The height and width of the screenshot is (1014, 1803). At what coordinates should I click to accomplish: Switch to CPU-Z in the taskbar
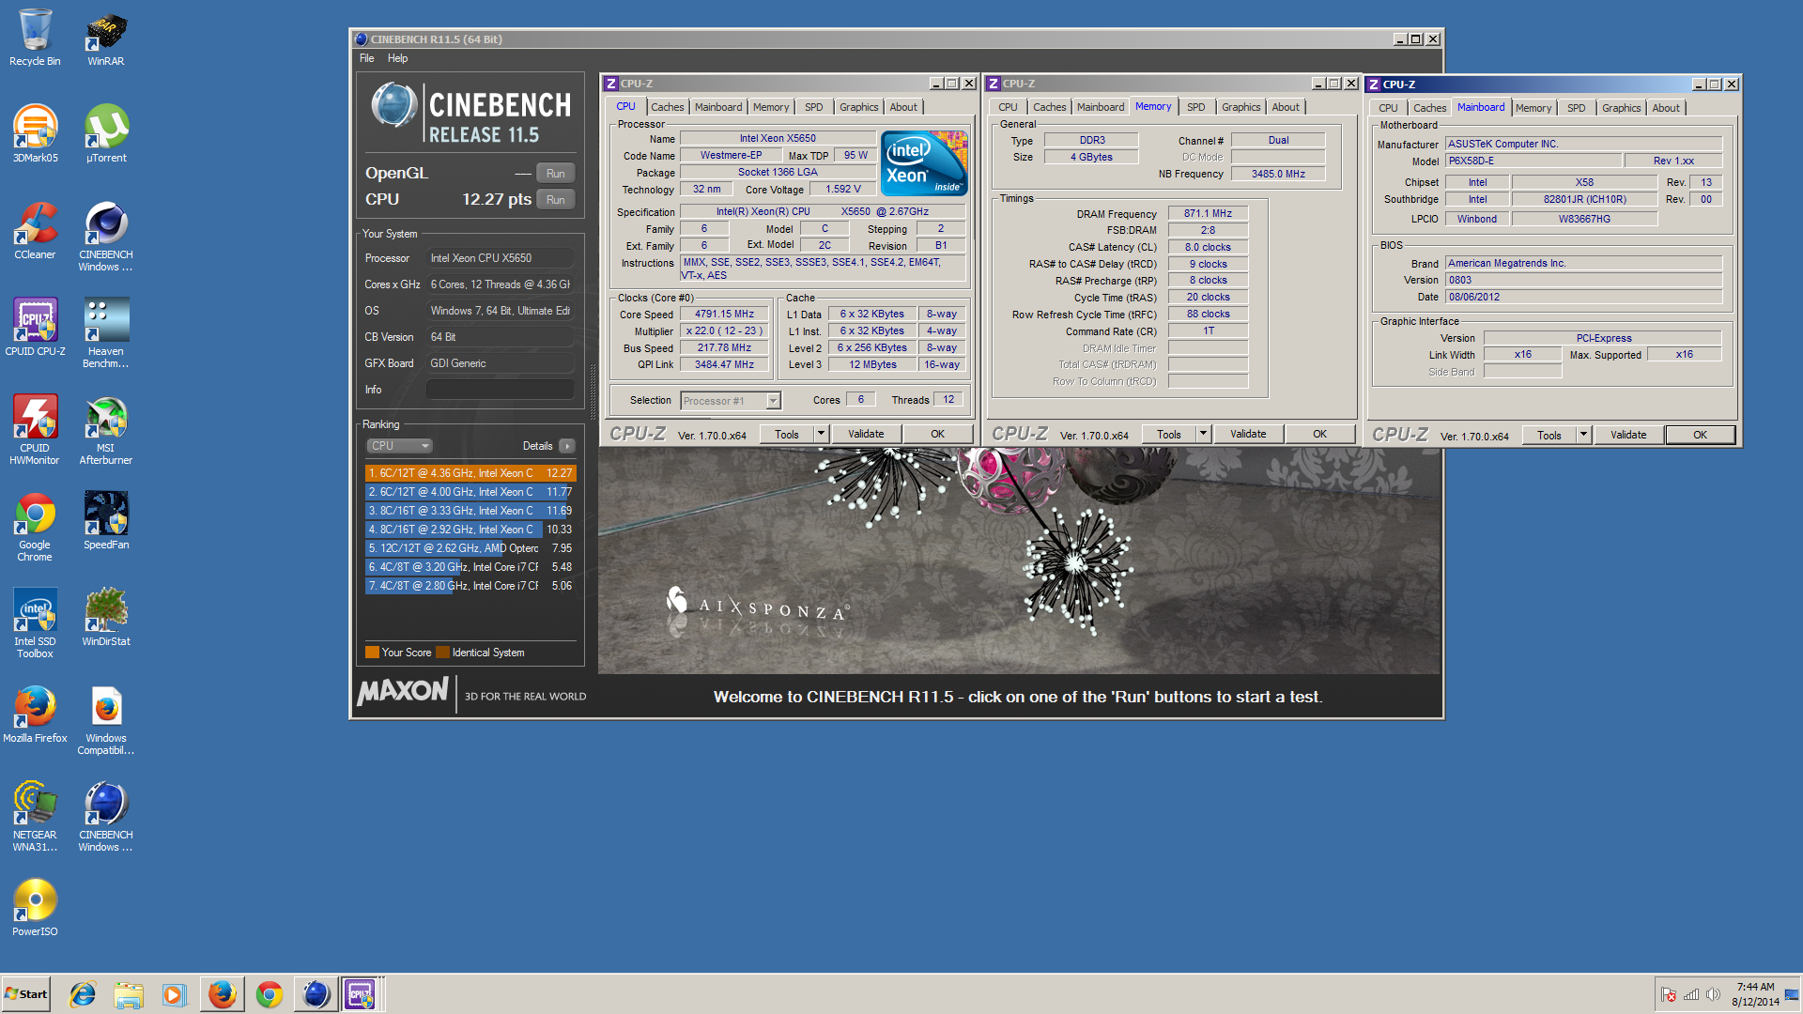pyautogui.click(x=361, y=994)
